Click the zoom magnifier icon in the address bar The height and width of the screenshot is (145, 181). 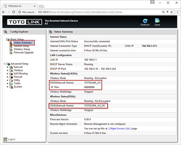164,12
